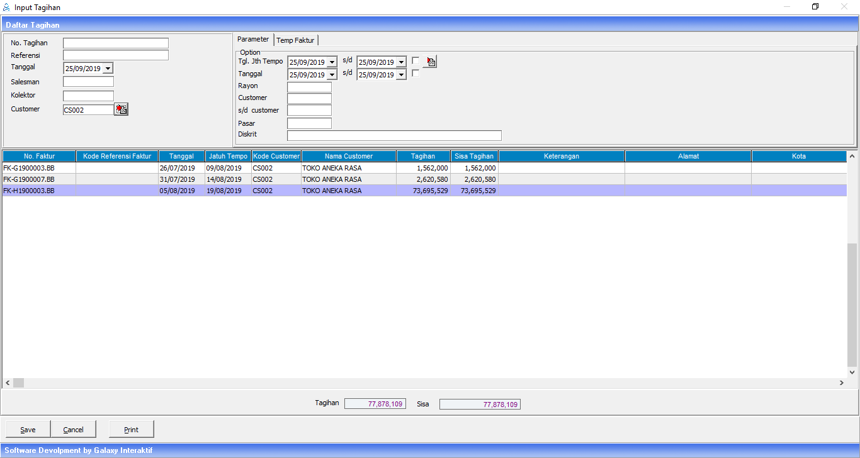The height and width of the screenshot is (458, 860).
Task: Focus the Diskrit text field
Action: coord(394,136)
